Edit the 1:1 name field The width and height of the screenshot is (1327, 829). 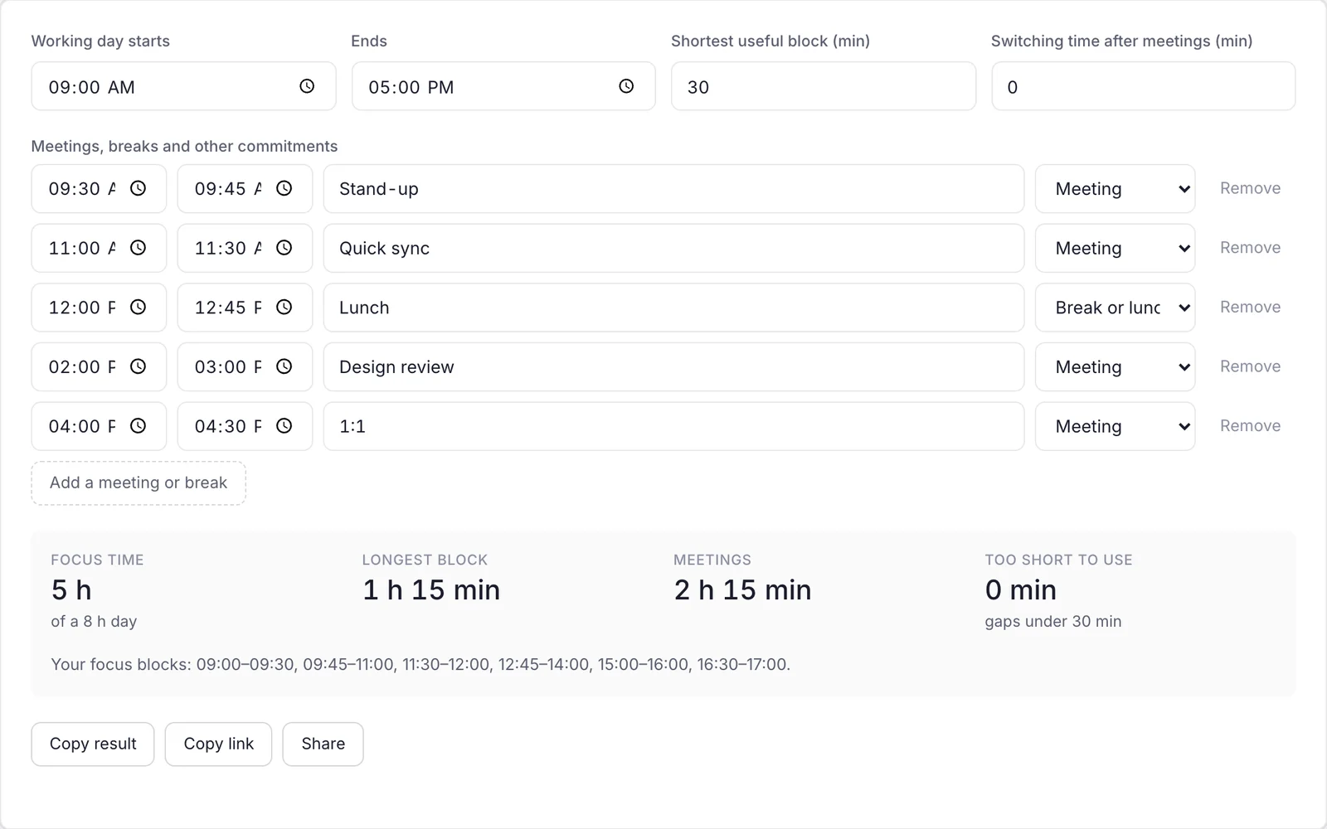[x=673, y=426]
